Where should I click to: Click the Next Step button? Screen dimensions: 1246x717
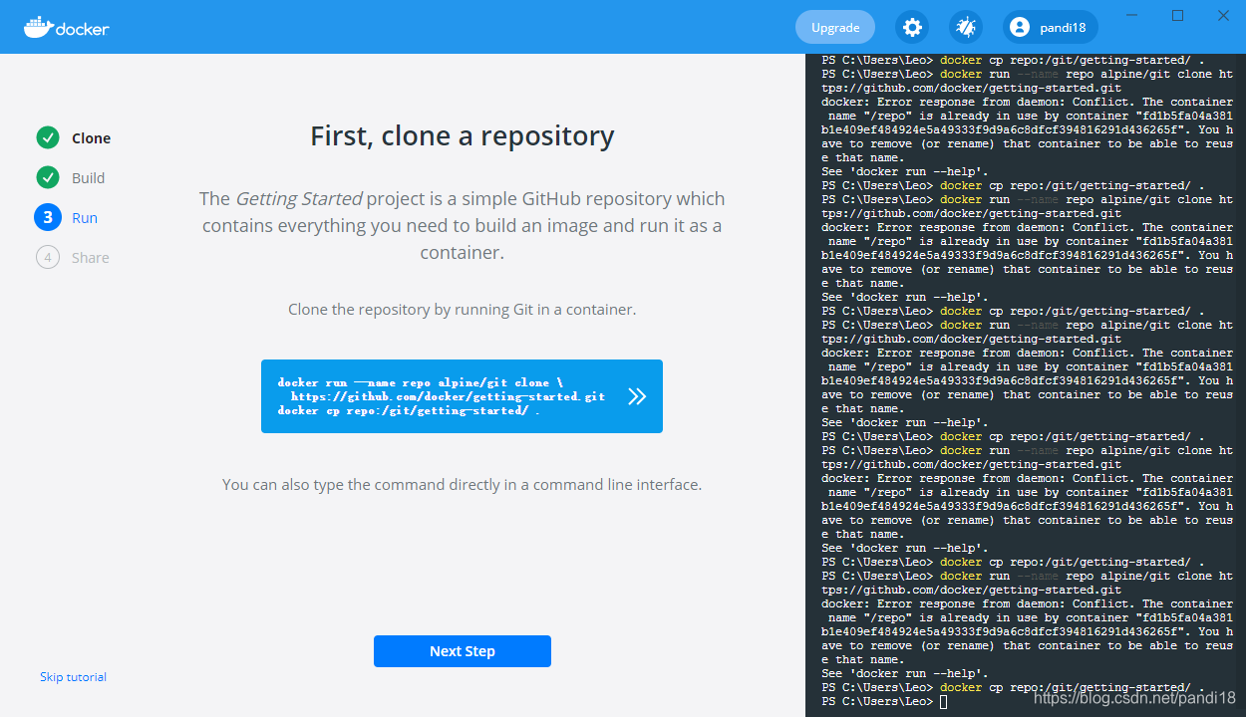tap(463, 651)
